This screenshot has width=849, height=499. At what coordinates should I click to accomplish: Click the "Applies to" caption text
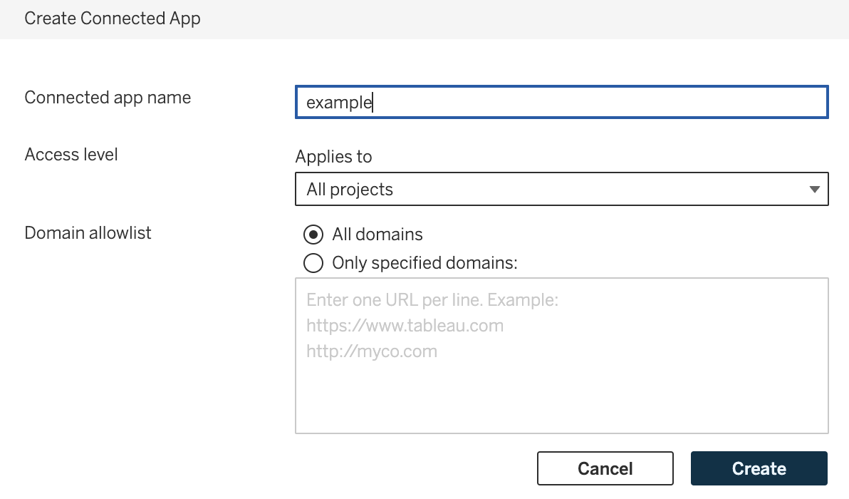(x=333, y=157)
